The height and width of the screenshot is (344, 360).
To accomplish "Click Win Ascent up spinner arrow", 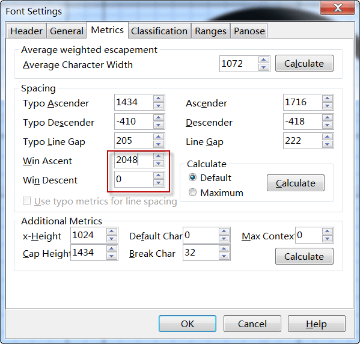I will tap(159, 156).
